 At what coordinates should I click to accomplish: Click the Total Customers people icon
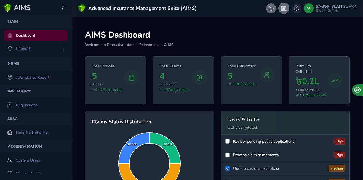[267, 75]
